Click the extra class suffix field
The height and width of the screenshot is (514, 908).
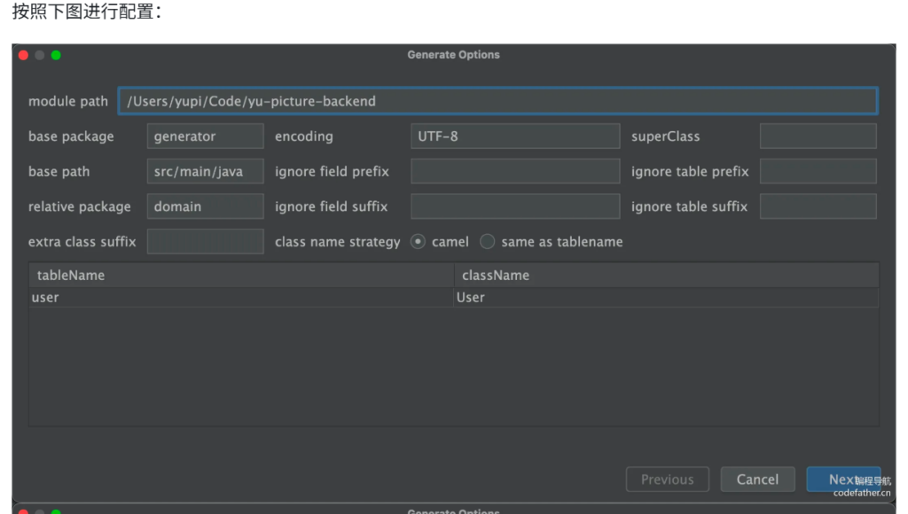(x=205, y=242)
